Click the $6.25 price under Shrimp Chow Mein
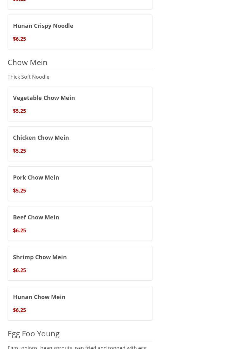This screenshot has height=349, width=244. tap(19, 270)
